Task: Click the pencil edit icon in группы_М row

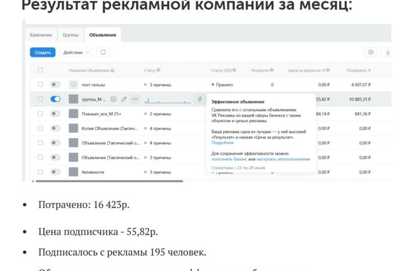Action: pos(124,99)
